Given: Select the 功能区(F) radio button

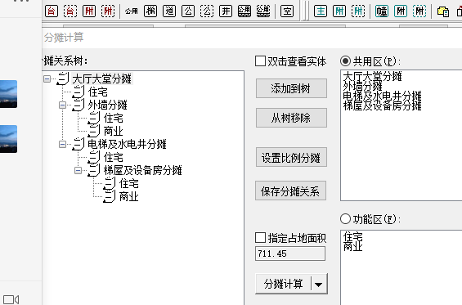Looking at the screenshot, I should pos(345,219).
